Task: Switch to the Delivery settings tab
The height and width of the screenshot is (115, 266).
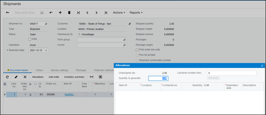Action: point(59,70)
